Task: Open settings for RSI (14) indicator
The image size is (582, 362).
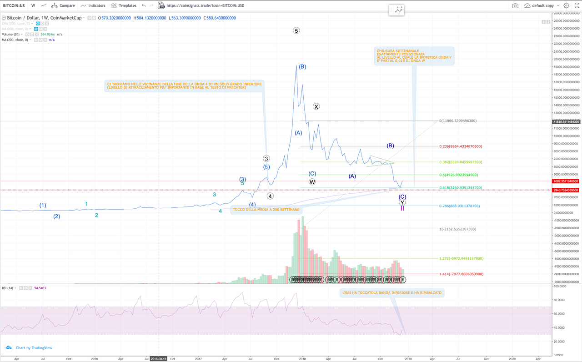Action: pos(25,288)
